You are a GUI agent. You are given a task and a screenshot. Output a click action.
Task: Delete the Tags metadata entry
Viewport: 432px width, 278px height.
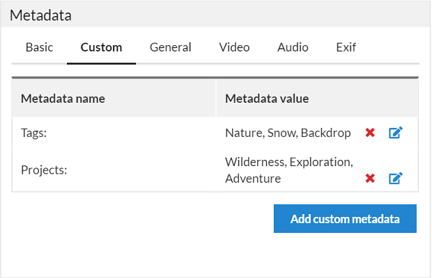click(370, 133)
